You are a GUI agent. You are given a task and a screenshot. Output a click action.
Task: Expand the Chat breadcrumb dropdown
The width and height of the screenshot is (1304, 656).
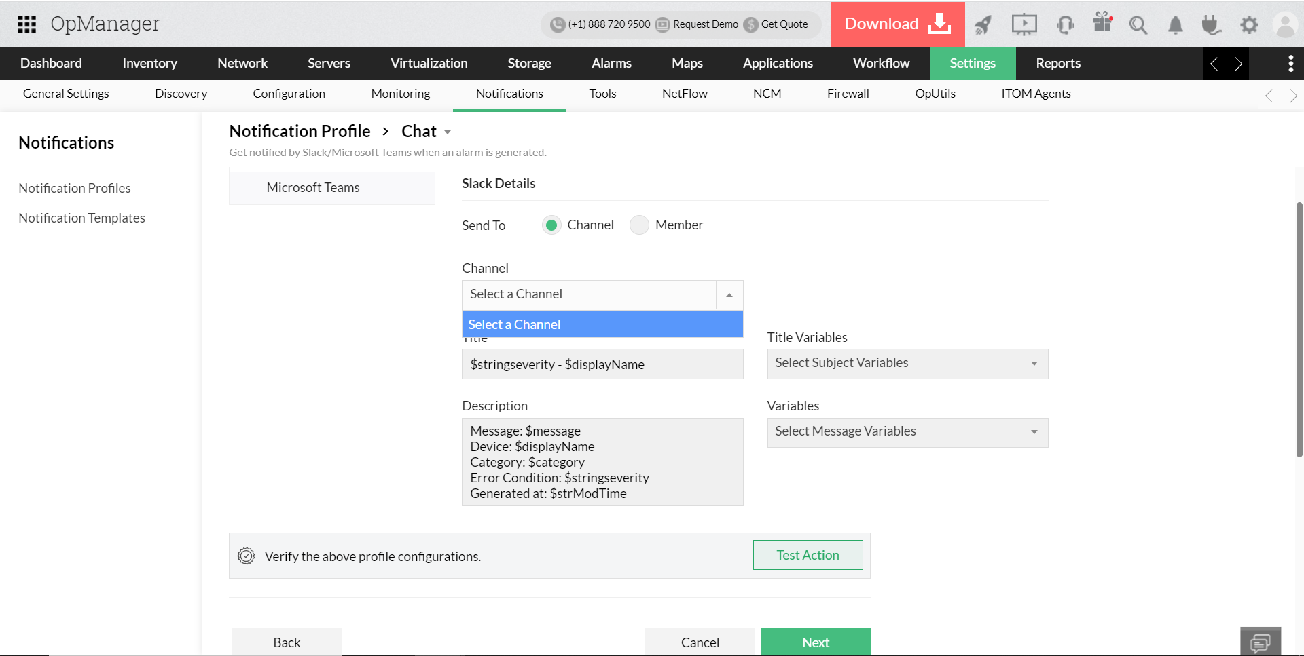click(447, 132)
